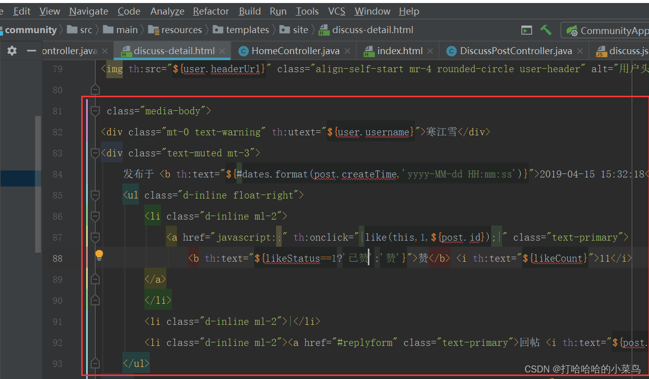Click line number 84 in the gutter
The height and width of the screenshot is (379, 649).
point(57,174)
